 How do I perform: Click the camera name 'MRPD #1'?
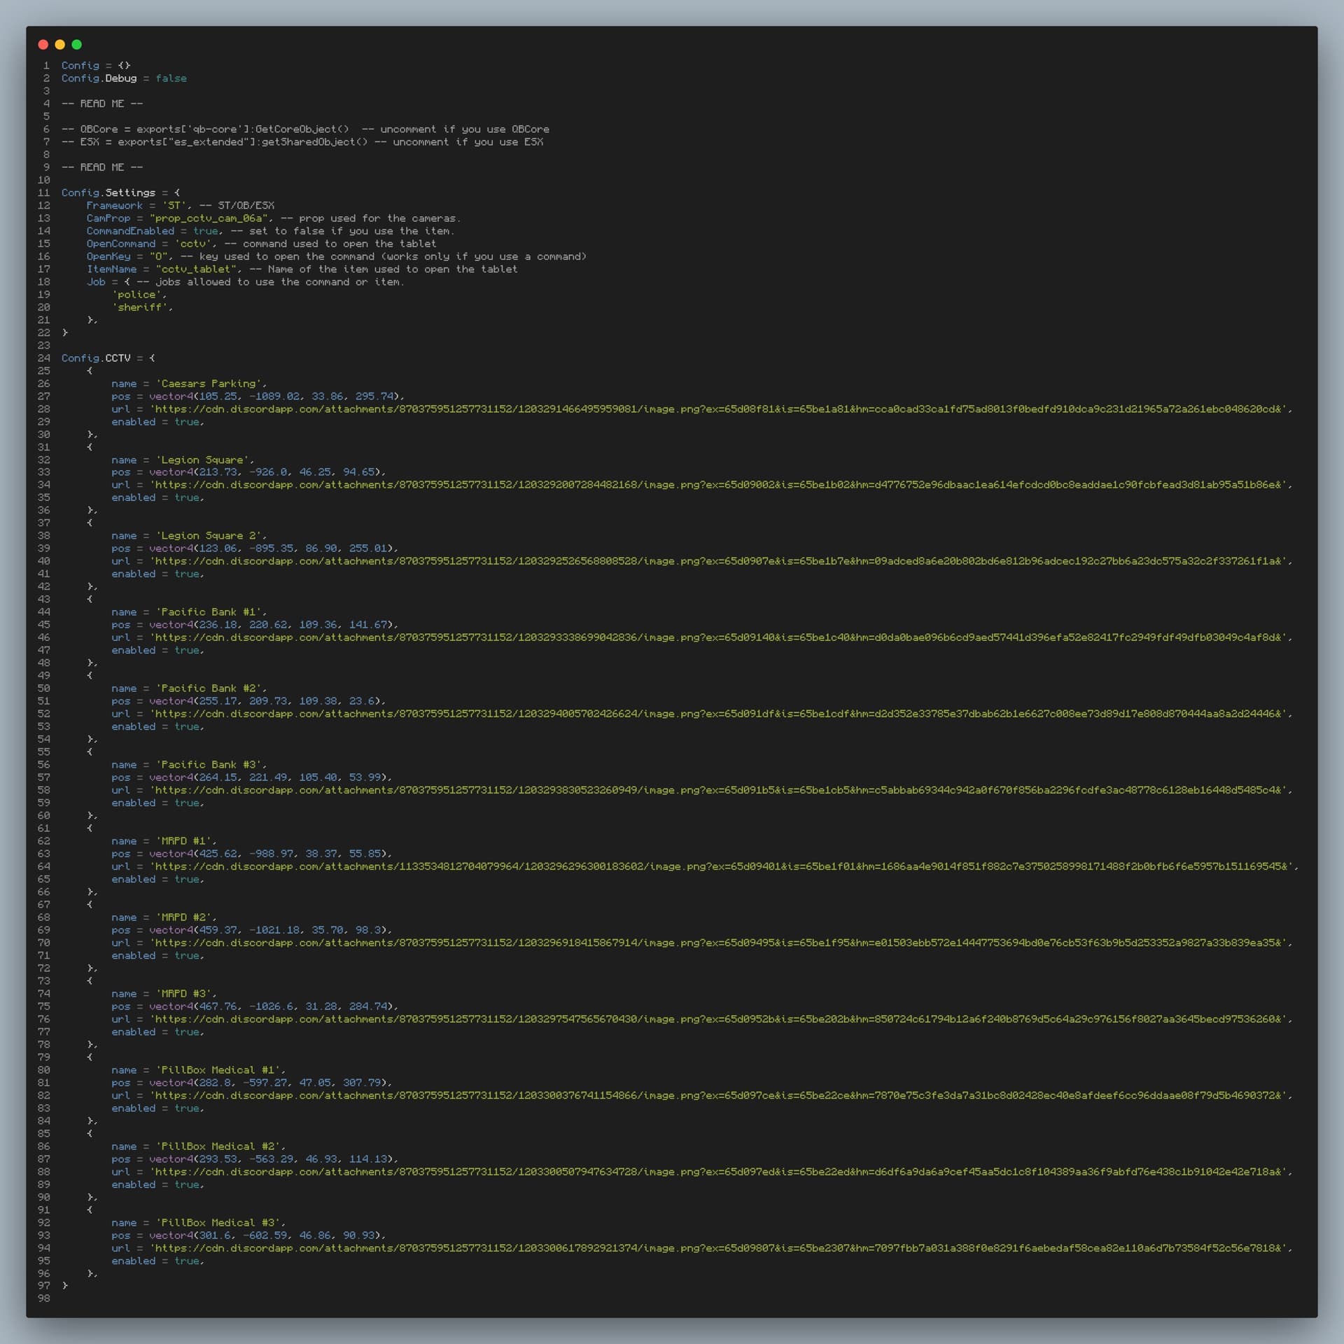(188, 841)
